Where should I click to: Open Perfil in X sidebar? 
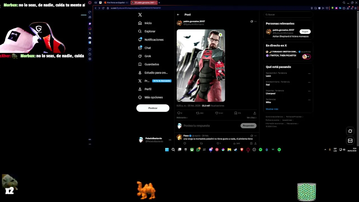[145, 89]
